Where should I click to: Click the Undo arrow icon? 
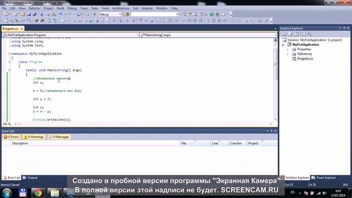[x=61, y=14]
